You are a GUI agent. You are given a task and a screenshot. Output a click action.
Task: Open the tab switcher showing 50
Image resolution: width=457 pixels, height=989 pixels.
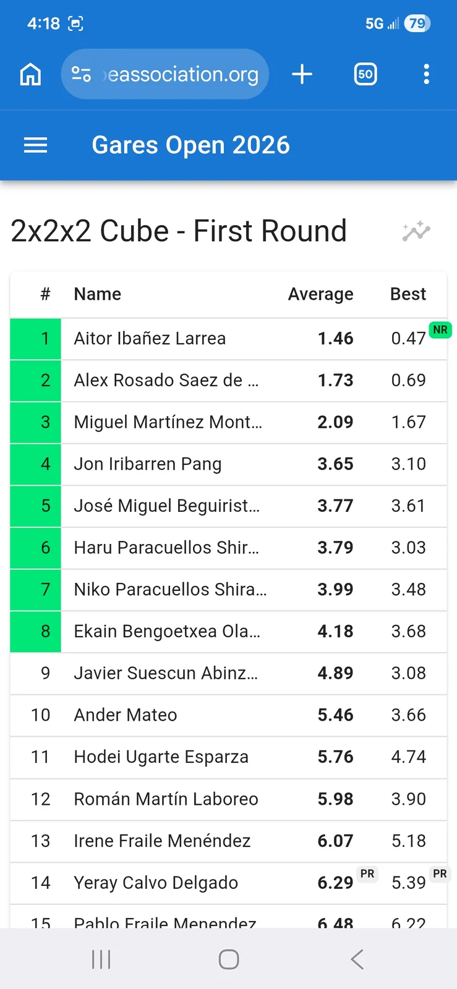click(x=365, y=74)
